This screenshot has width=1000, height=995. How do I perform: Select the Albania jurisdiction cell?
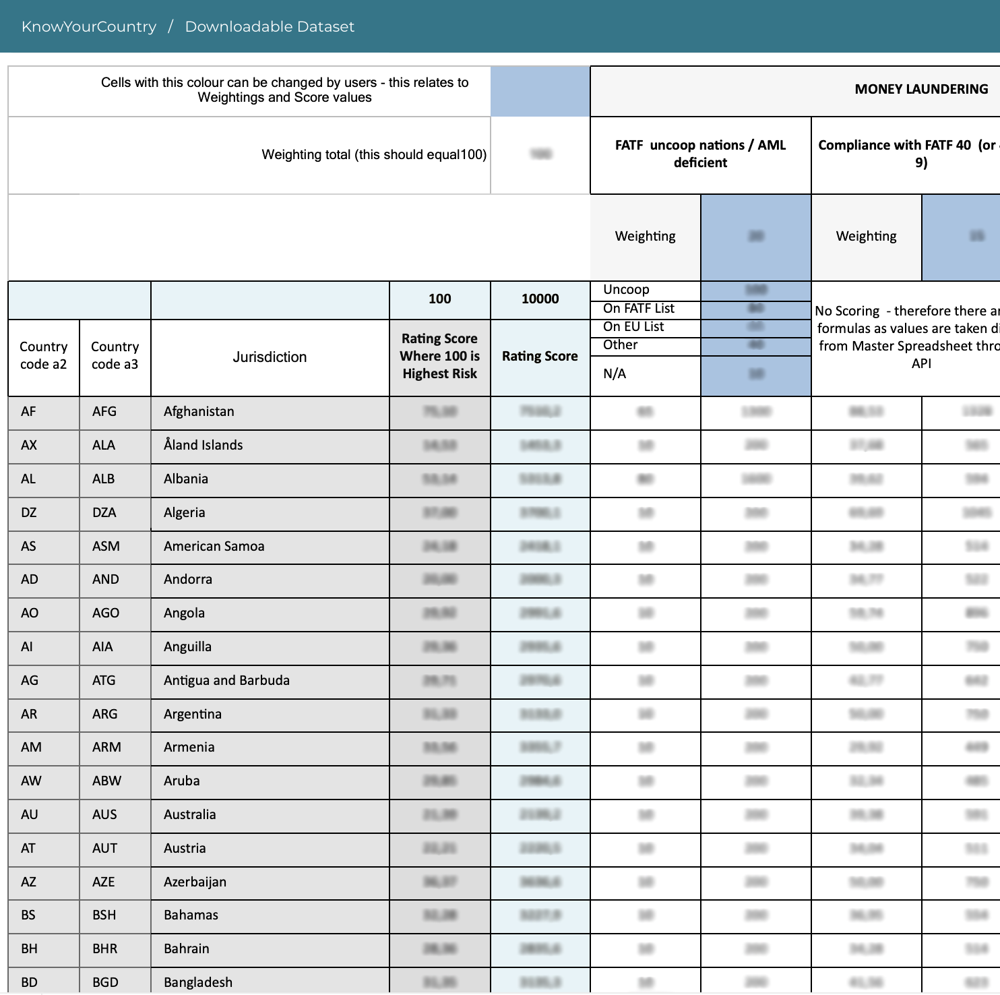(270, 480)
